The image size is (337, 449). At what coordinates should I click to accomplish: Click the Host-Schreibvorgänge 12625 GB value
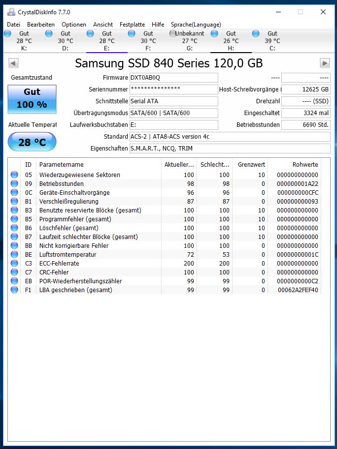pos(306,90)
